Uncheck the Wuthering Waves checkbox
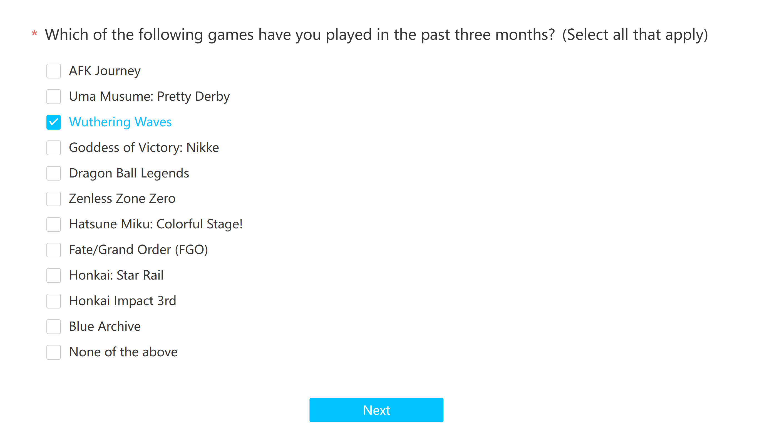 pyautogui.click(x=53, y=122)
